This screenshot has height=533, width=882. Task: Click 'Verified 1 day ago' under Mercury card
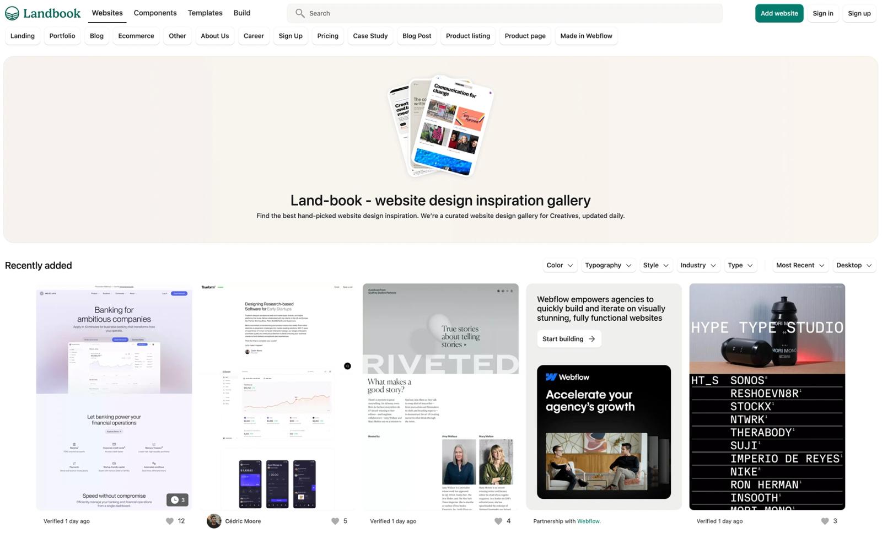(67, 521)
